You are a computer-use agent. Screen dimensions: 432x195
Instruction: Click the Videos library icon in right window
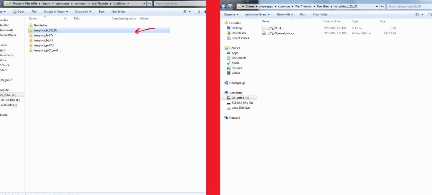(x=229, y=73)
